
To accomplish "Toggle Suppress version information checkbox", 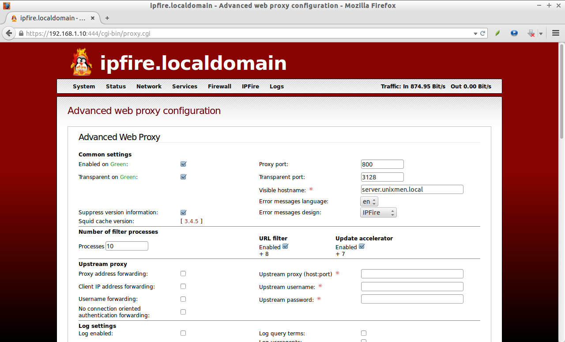I will (183, 212).
